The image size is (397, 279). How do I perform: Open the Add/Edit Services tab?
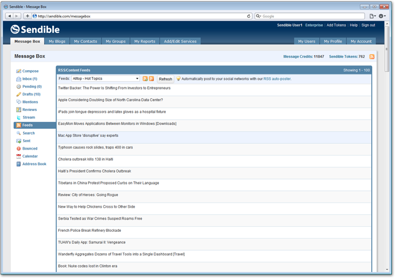point(180,41)
